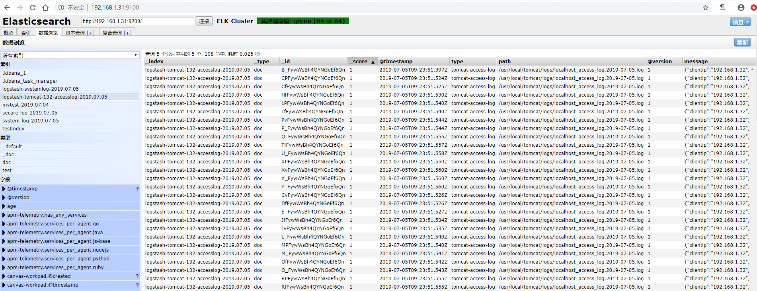Open the 复合查询 tab
757x291 pixels.
[x=117, y=33]
